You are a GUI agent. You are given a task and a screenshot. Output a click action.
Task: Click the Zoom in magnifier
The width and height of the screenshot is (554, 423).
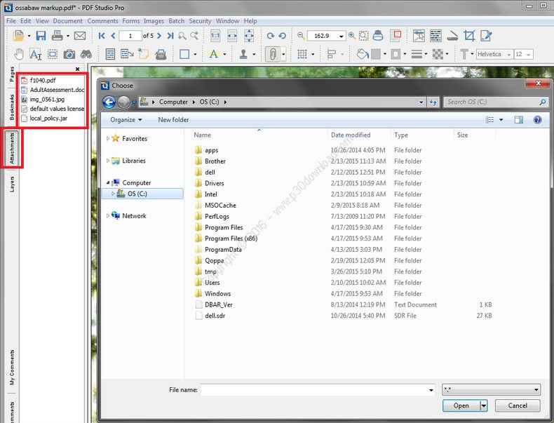click(x=352, y=35)
